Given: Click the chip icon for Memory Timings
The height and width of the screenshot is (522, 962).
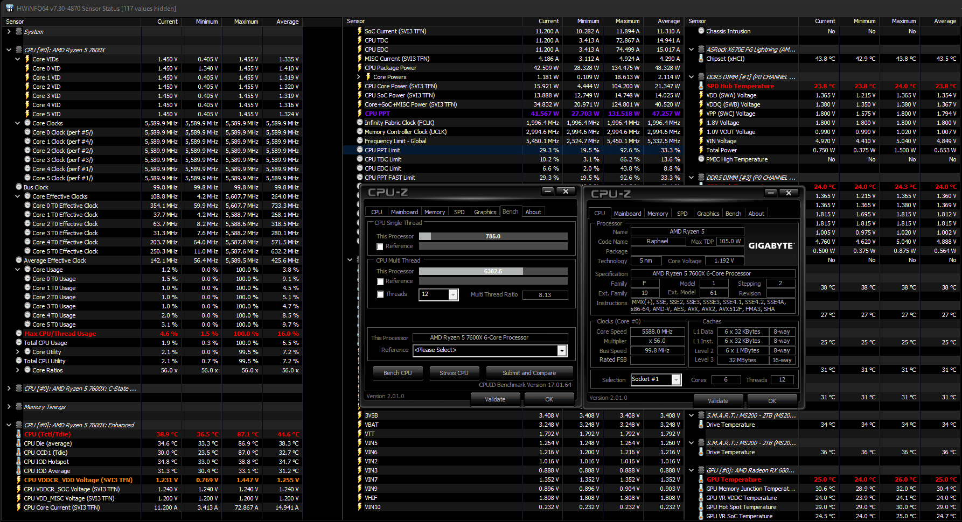Looking at the screenshot, I should point(19,407).
